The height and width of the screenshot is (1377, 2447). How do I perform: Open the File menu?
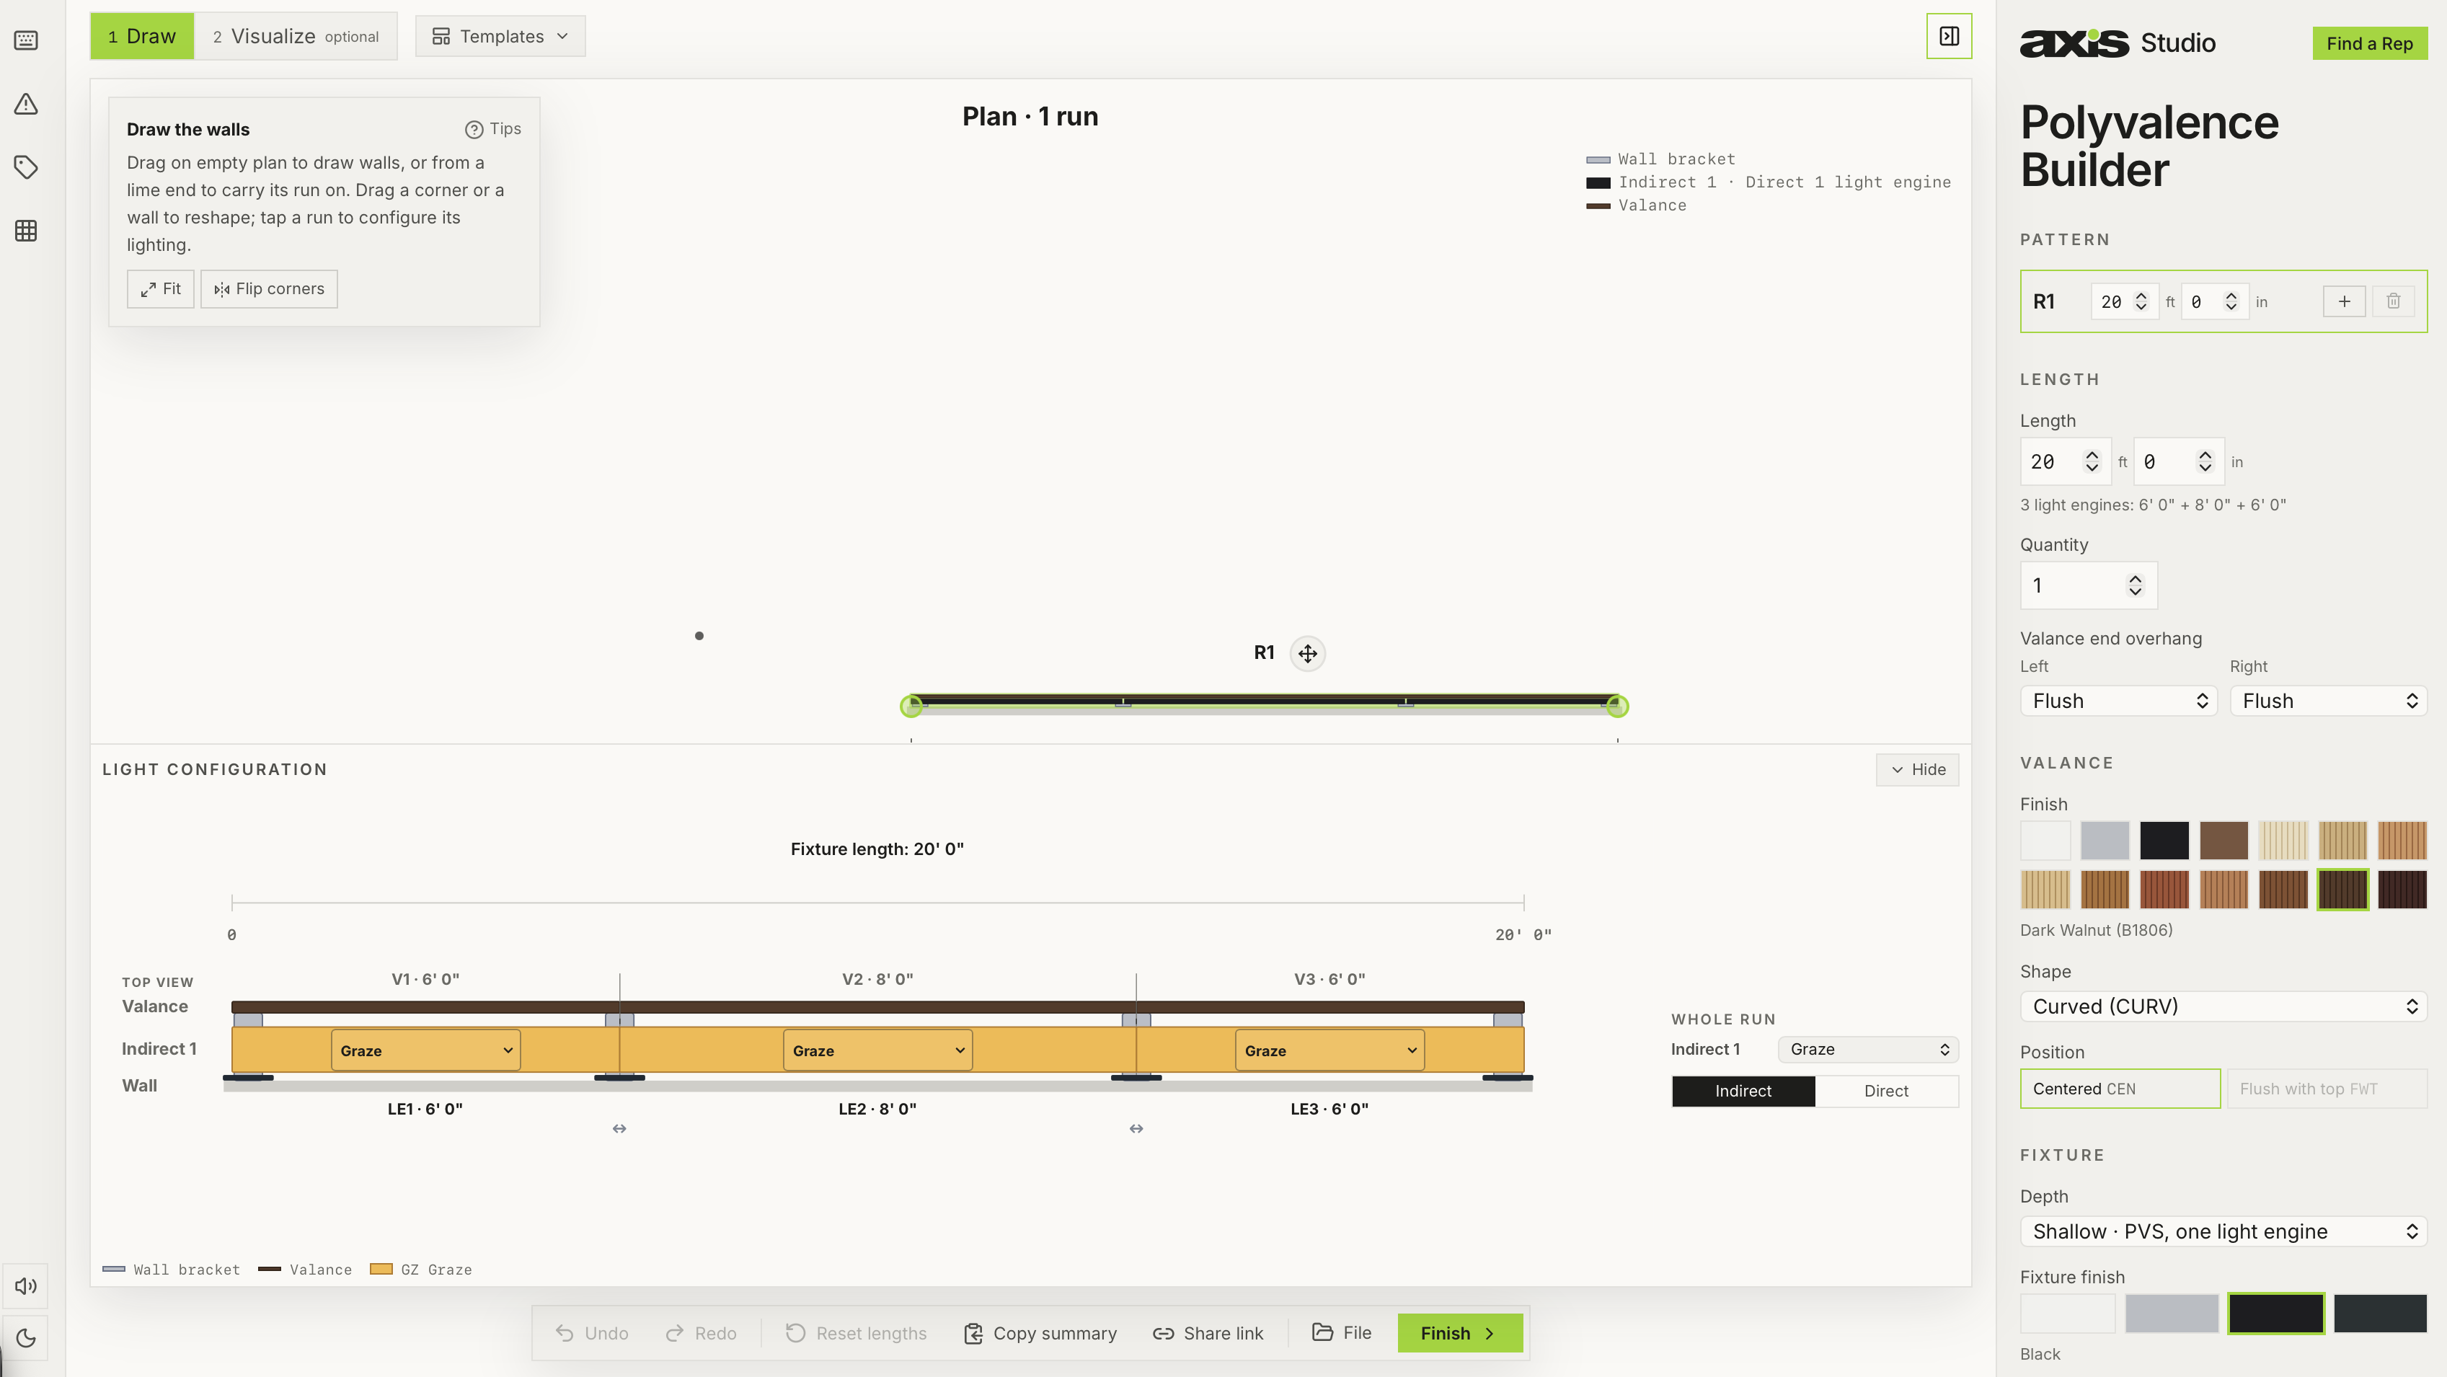(1341, 1332)
